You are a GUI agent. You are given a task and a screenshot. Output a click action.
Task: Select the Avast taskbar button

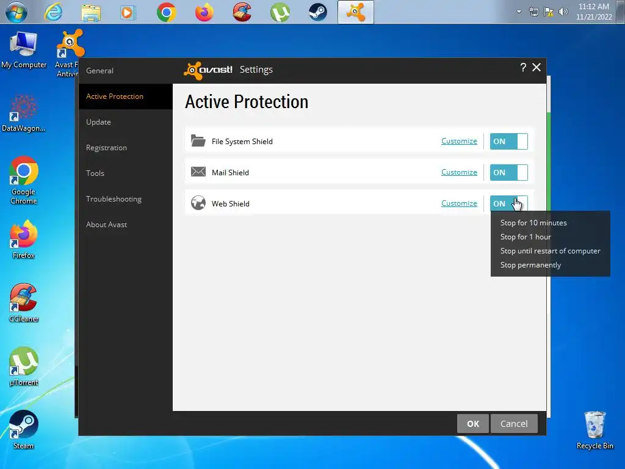point(356,12)
